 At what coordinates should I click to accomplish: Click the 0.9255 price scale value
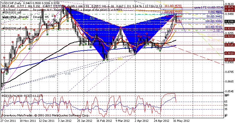coord(230,33)
